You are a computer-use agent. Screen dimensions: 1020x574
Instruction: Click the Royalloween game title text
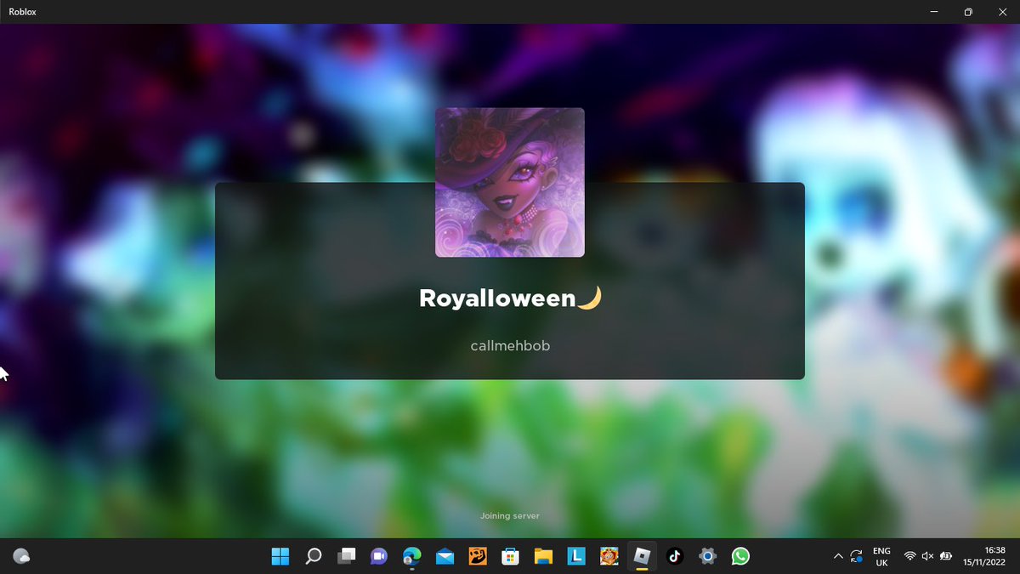click(510, 298)
